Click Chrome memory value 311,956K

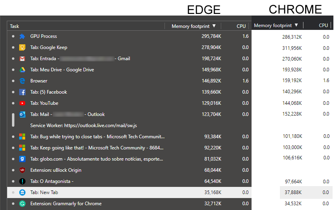[292, 48]
